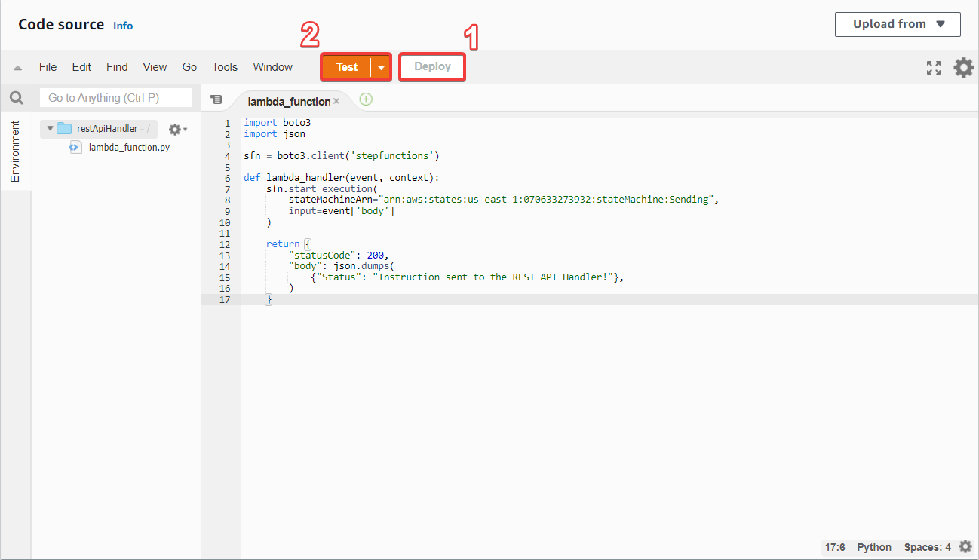Open status bar settings gear icon

[x=965, y=546]
